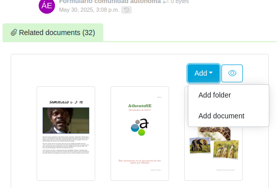Click the giraffe photo below the dropdown menu
The width and height of the screenshot is (280, 188).
click(x=214, y=134)
